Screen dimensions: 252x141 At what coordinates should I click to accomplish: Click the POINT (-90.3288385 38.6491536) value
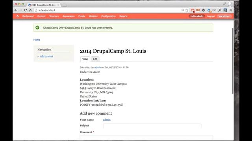tap(102, 105)
